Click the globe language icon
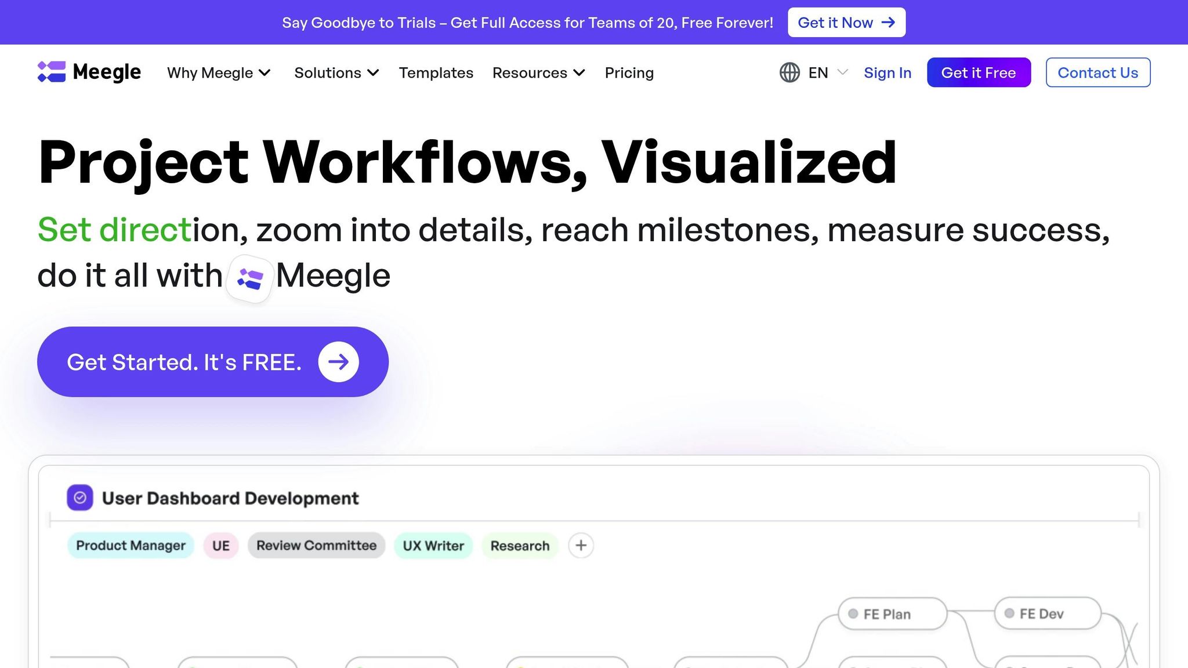 click(789, 72)
